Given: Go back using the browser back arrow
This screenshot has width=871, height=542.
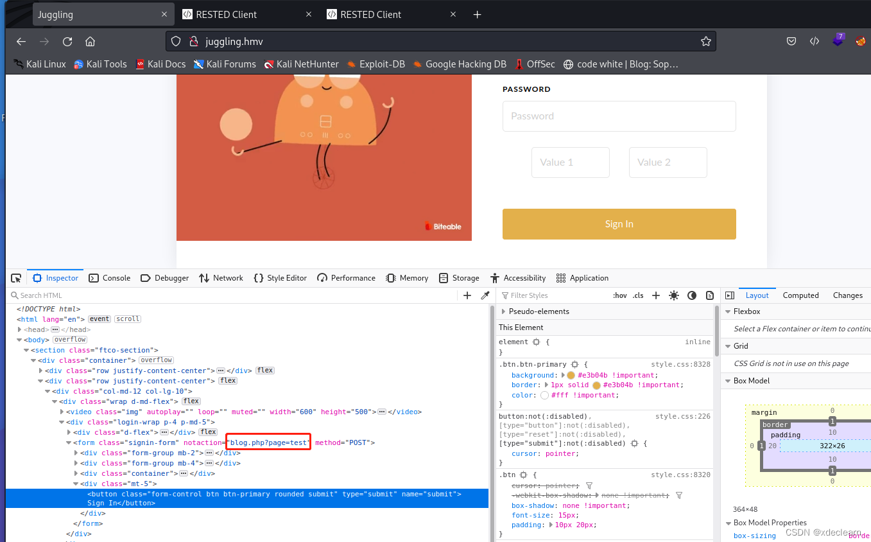Looking at the screenshot, I should coord(21,42).
